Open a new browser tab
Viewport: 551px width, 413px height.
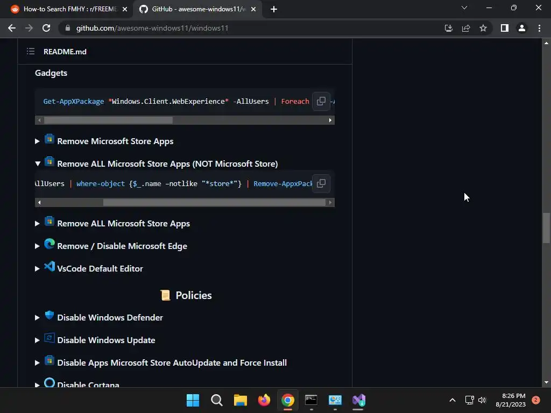[x=274, y=10]
